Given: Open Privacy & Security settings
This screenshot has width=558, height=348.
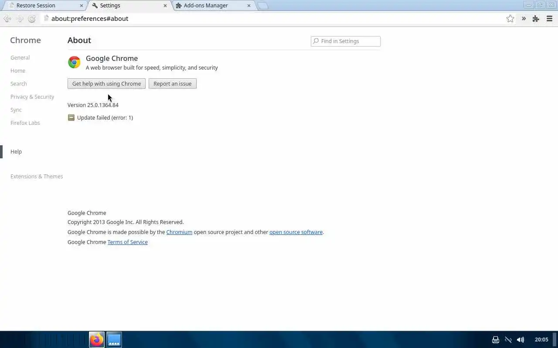Looking at the screenshot, I should point(32,97).
